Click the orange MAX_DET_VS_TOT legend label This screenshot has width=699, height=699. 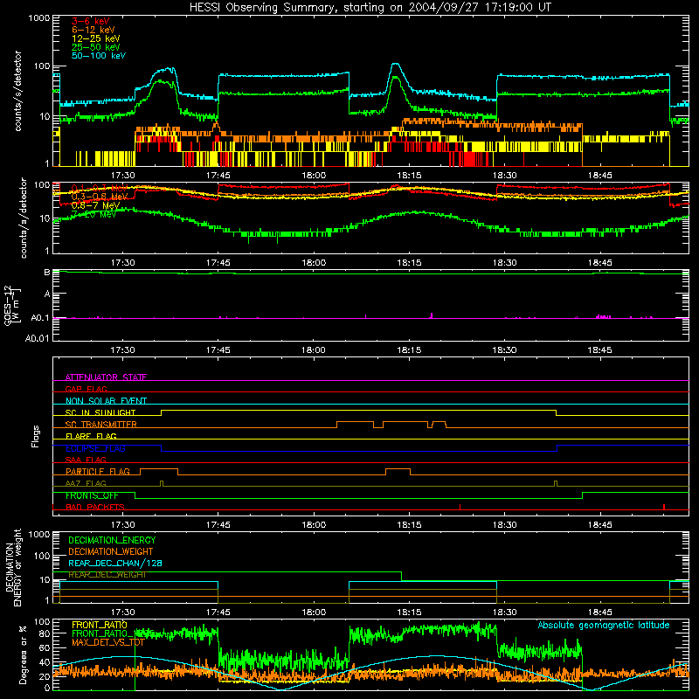107,642
